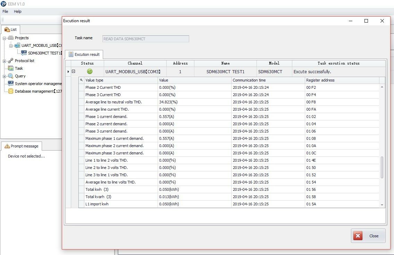
Task: Click the System operator management icon
Action: 11,84
